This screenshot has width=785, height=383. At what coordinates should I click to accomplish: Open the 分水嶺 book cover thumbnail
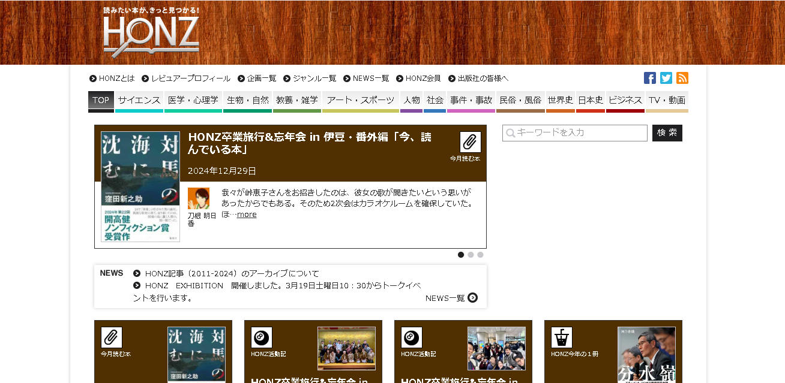(646, 355)
